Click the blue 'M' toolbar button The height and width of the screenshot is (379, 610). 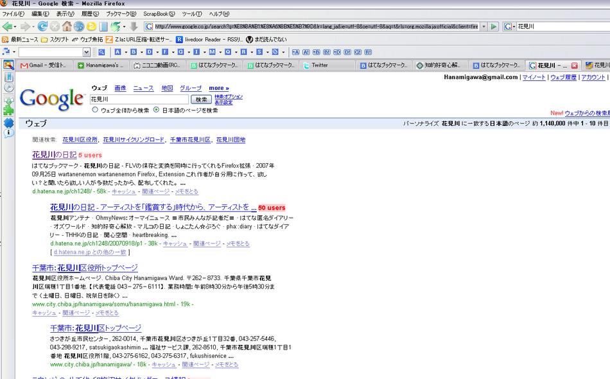[212, 52]
